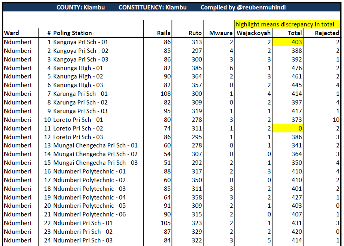Click Ruto value 278 for Loreto Pri Sch - 01
Image resolution: width=344 pixels, height=246 pixels.
pyautogui.click(x=197, y=119)
